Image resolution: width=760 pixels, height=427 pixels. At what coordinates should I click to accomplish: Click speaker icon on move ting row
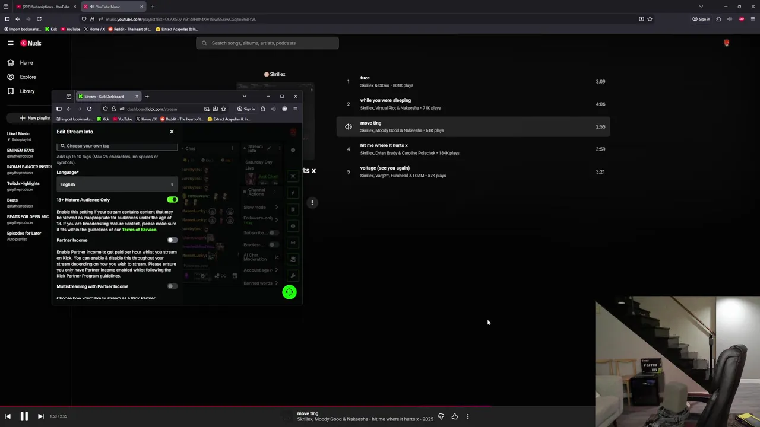[349, 126]
